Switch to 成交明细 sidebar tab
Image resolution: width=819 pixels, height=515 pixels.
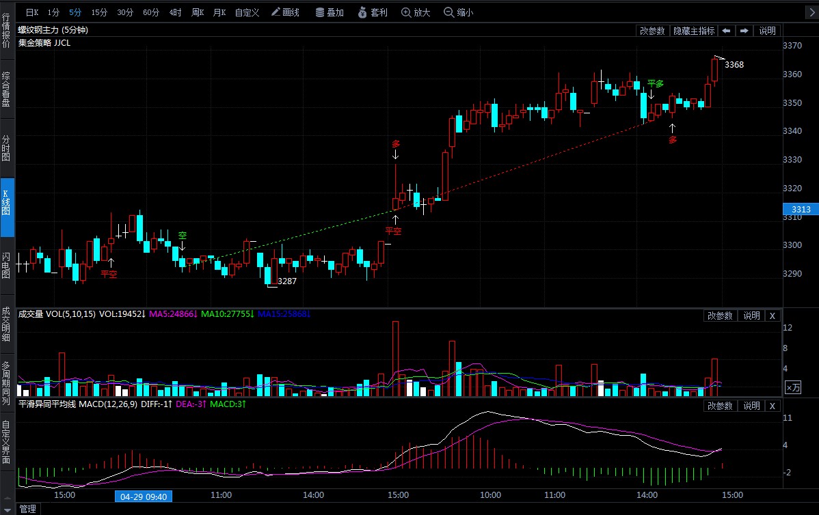6,323
